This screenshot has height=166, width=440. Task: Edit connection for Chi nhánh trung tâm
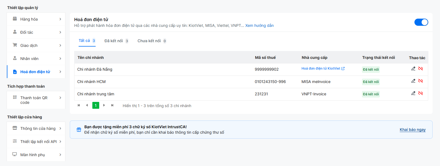[x=413, y=93]
